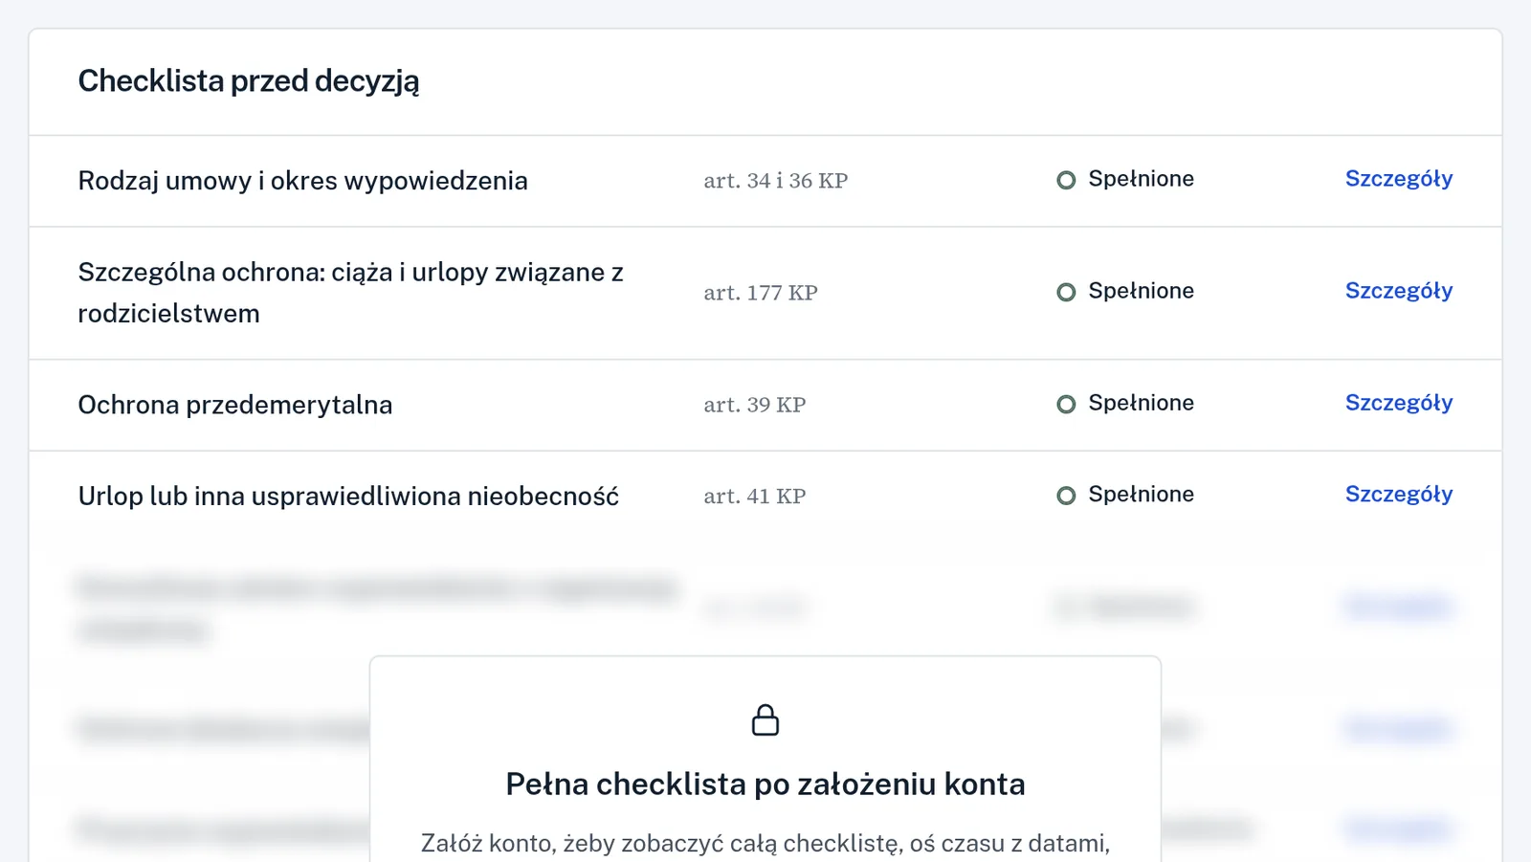Select 'Szczególna ochrona: ciąża i urlopy' item text

[350, 293]
